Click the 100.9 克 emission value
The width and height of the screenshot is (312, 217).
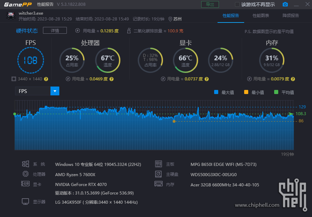[175, 31]
